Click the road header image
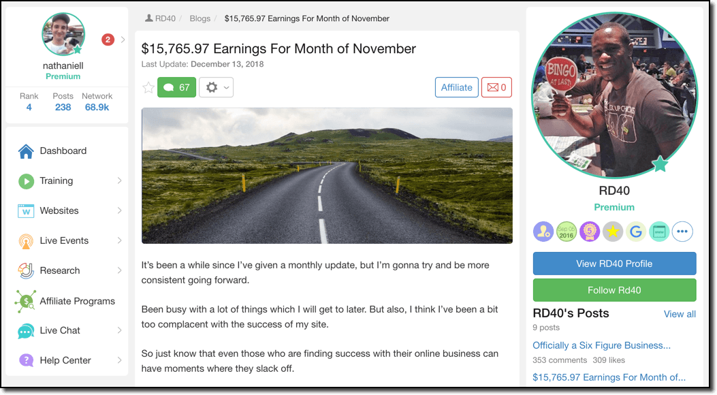 (x=327, y=176)
